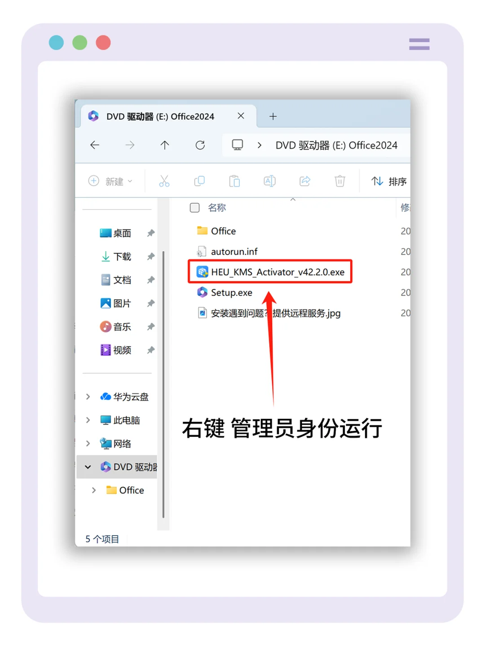Open the 排序 sorting menu
485x646 pixels.
[x=389, y=181]
